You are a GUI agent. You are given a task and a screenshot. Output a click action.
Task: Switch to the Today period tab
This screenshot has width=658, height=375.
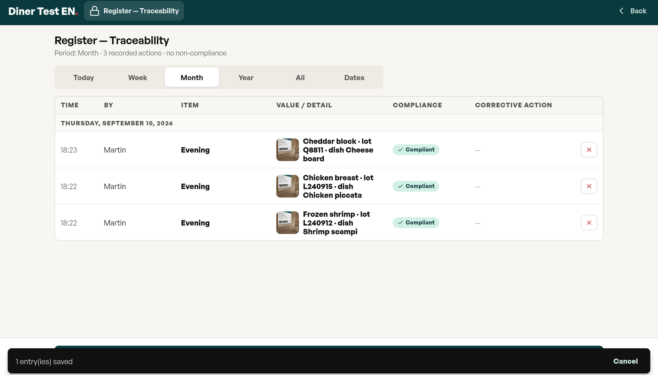pyautogui.click(x=83, y=77)
